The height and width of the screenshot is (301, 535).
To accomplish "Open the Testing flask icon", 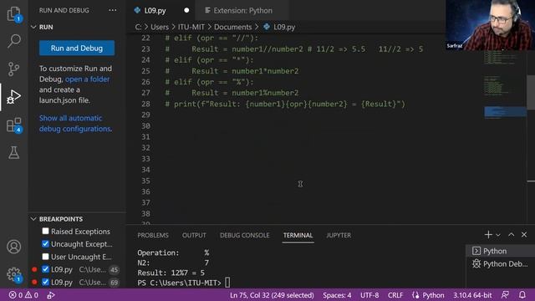I will 13,152.
